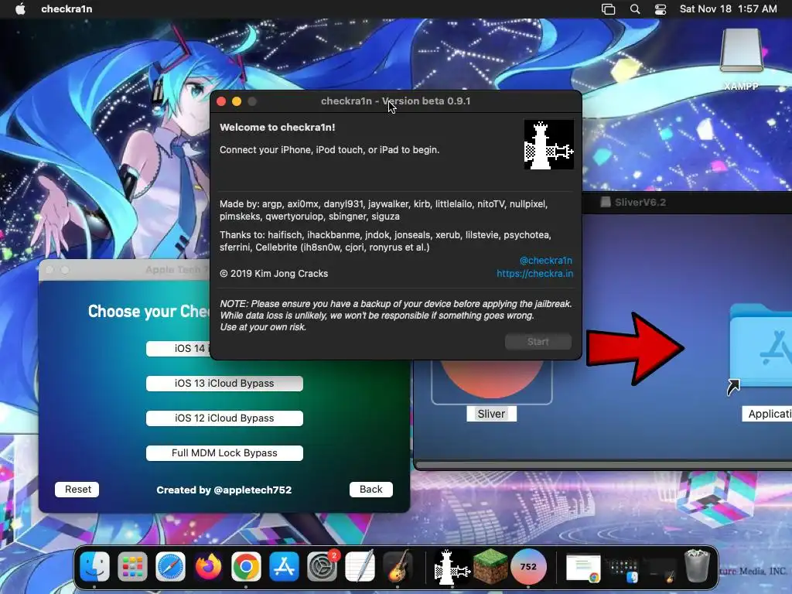Open the 752 app in dock

(x=528, y=566)
